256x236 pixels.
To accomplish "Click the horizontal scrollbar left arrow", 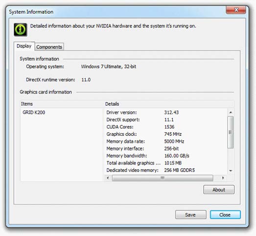I will [x=108, y=178].
